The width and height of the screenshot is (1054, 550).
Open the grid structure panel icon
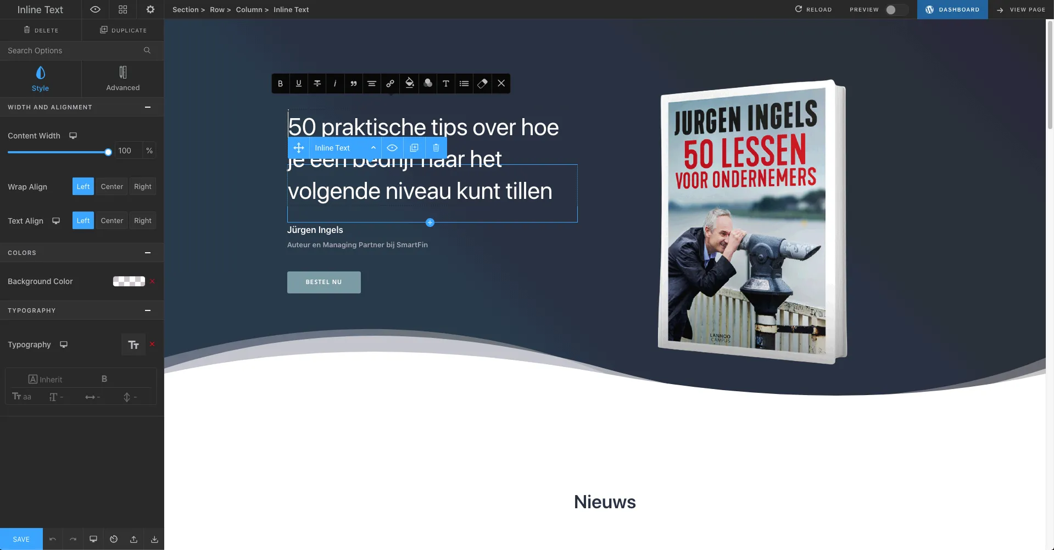pos(123,9)
